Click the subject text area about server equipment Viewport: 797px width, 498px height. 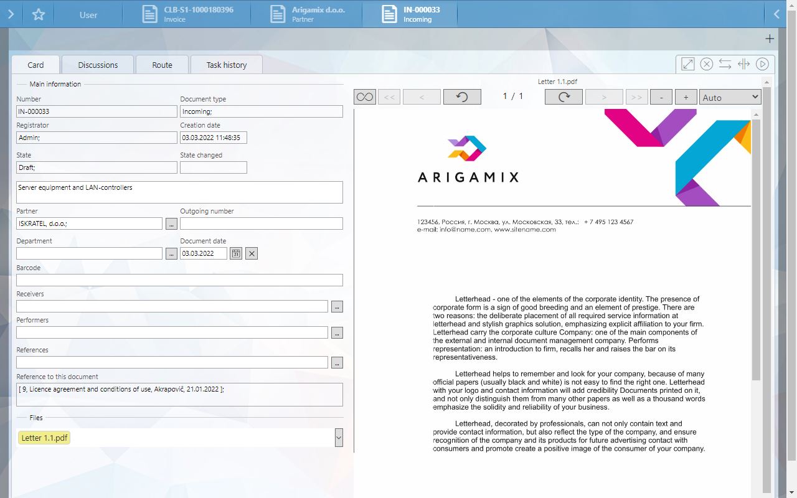pos(179,192)
